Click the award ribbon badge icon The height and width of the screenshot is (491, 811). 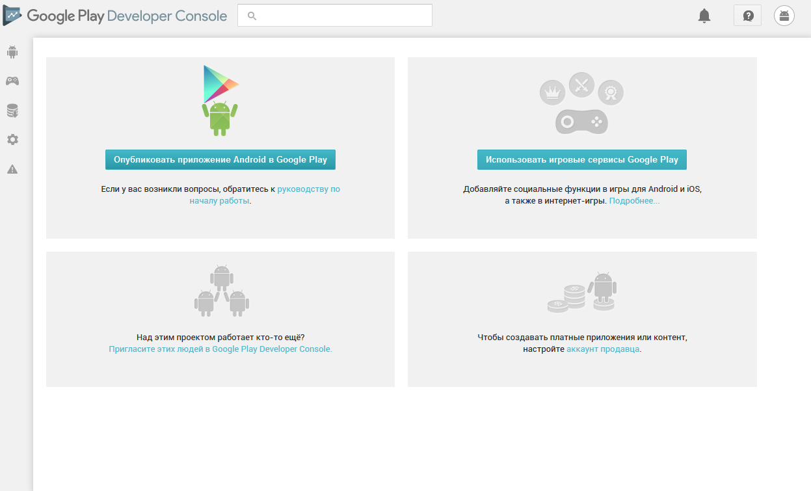611,92
